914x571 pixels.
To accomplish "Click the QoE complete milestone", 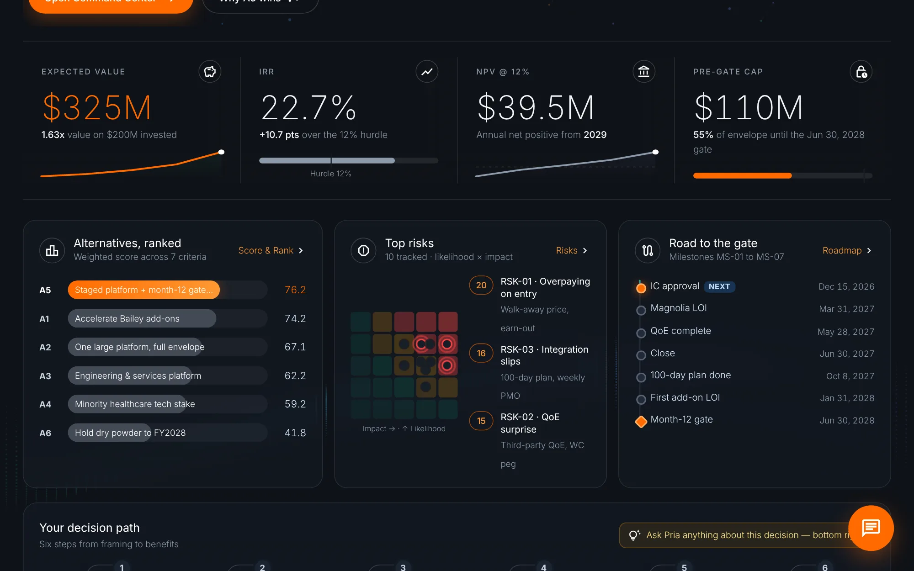I will tap(680, 331).
